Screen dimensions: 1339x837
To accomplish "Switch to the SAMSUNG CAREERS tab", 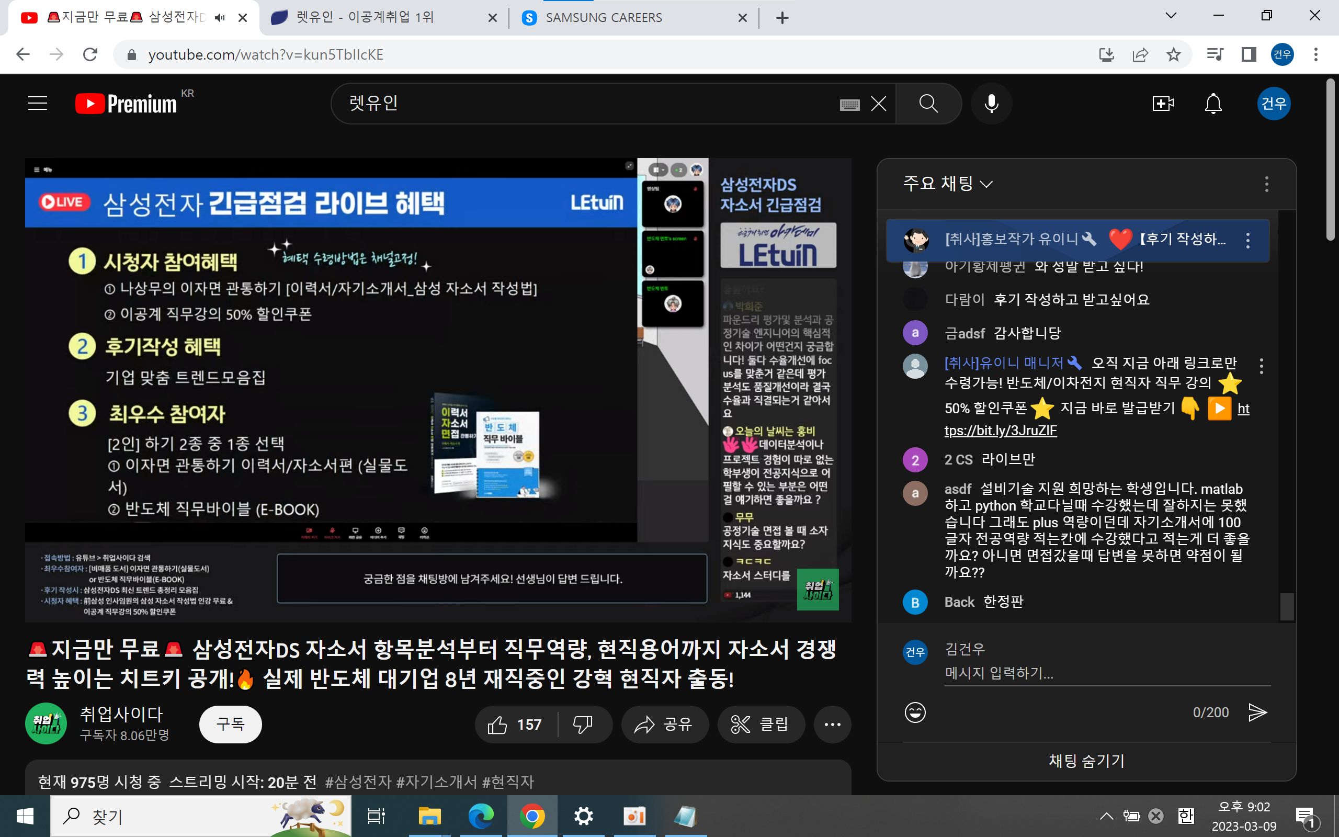I will 603,18.
